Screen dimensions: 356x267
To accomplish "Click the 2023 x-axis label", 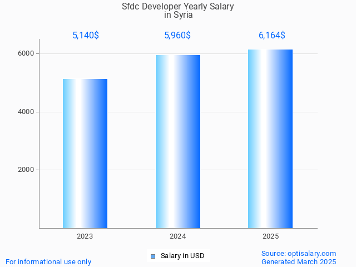I will [x=85, y=236].
